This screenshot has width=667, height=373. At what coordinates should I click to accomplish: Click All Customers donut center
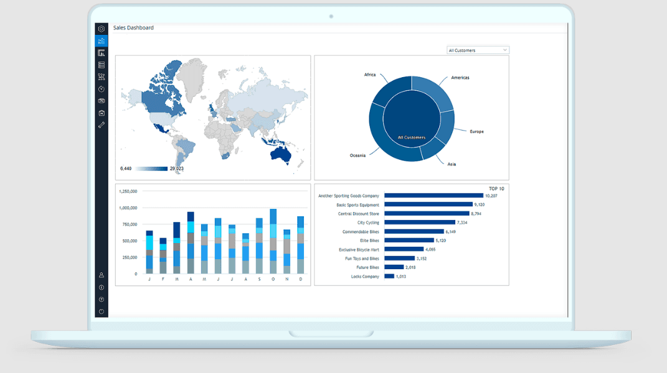click(412, 119)
